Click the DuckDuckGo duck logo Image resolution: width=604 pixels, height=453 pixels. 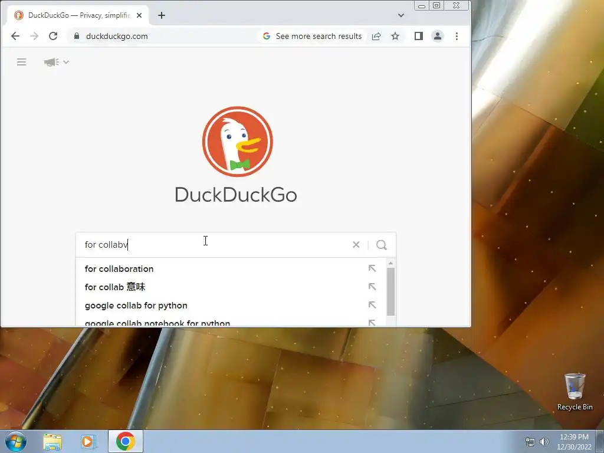pos(237,142)
